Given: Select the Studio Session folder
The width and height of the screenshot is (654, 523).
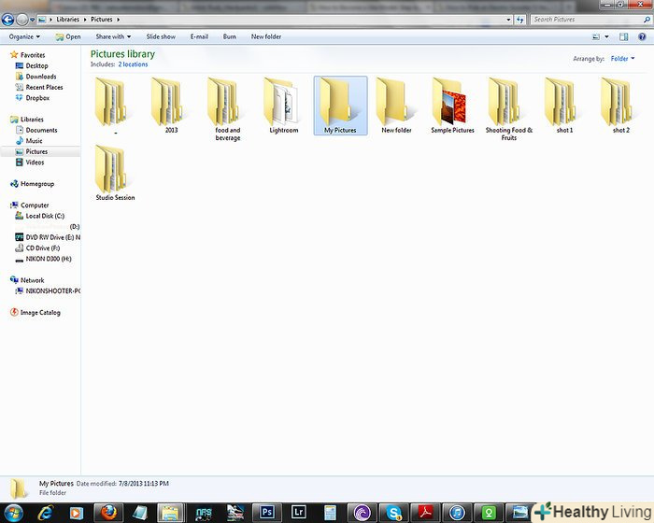Looking at the screenshot, I should [x=115, y=173].
